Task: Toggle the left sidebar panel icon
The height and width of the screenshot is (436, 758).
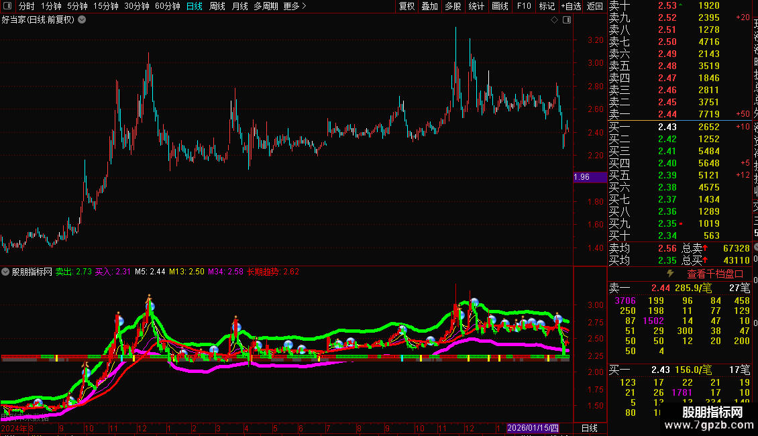Action: (7, 6)
